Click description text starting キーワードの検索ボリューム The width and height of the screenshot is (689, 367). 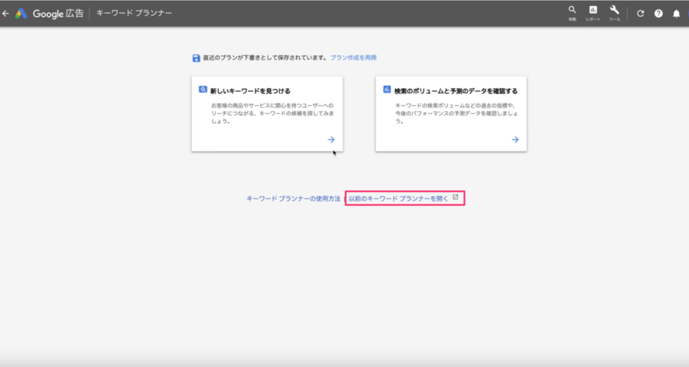pos(456,114)
